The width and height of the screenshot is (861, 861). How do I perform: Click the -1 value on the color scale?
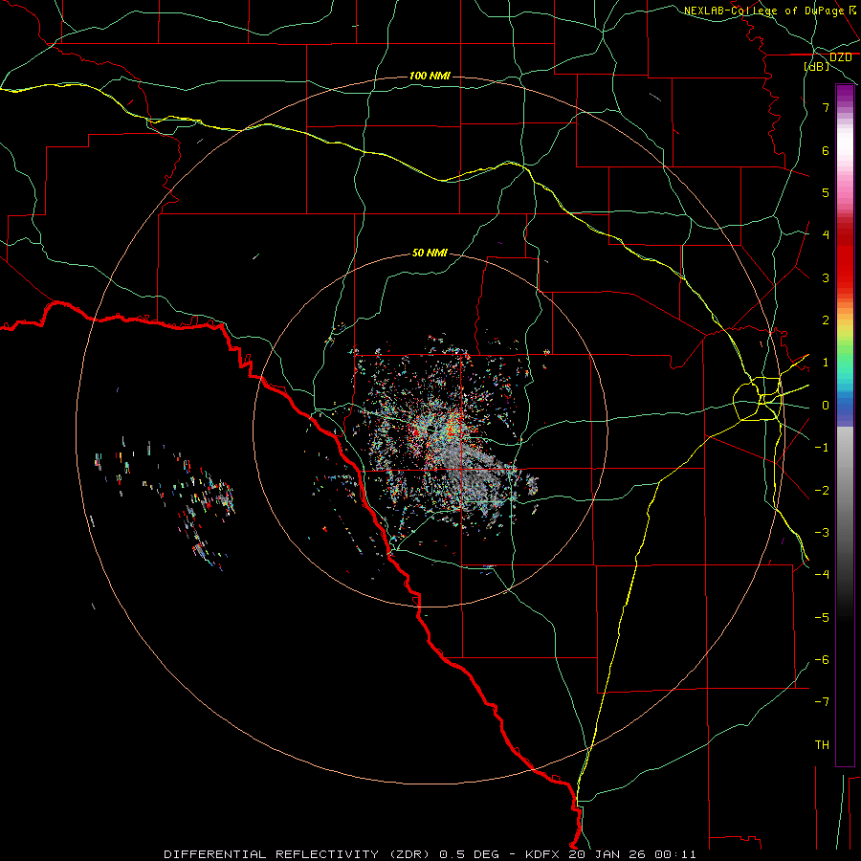[x=822, y=448]
